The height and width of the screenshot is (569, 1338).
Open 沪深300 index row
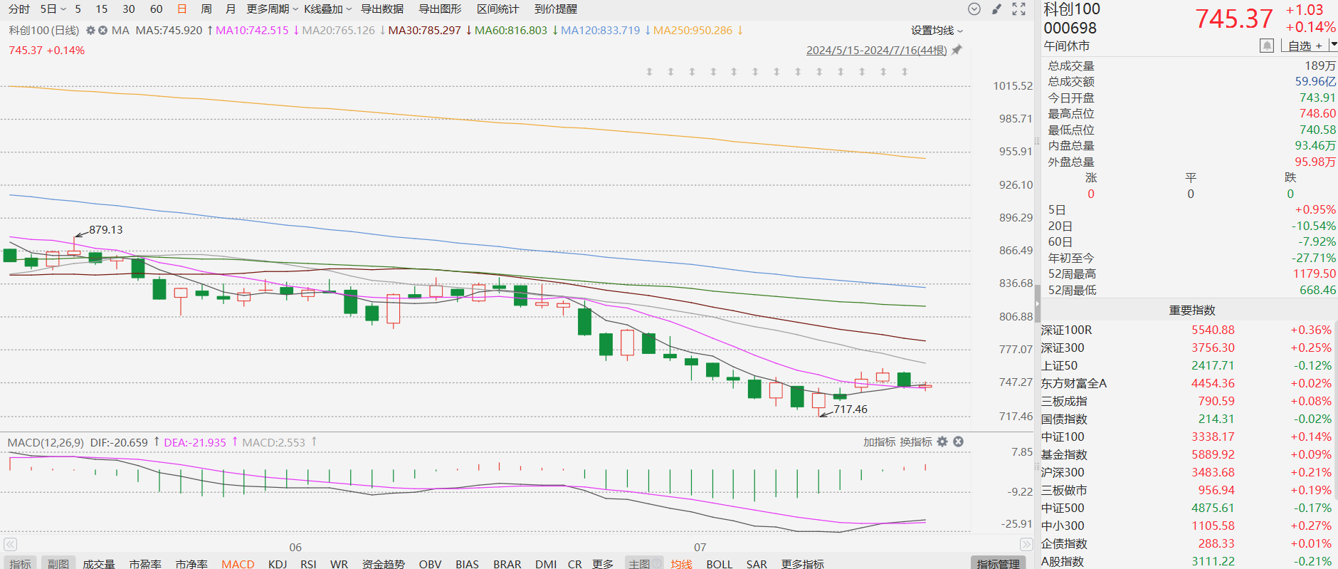coord(1186,472)
